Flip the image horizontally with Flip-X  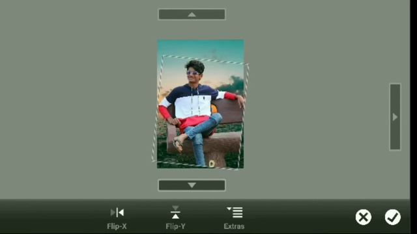pyautogui.click(x=117, y=218)
